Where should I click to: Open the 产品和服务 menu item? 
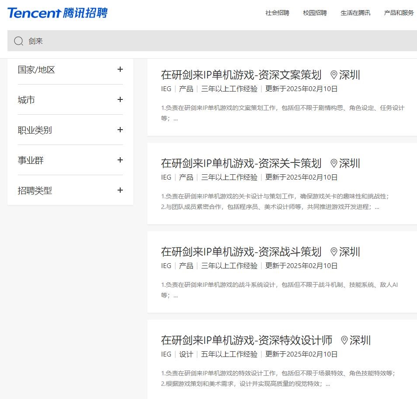point(399,13)
